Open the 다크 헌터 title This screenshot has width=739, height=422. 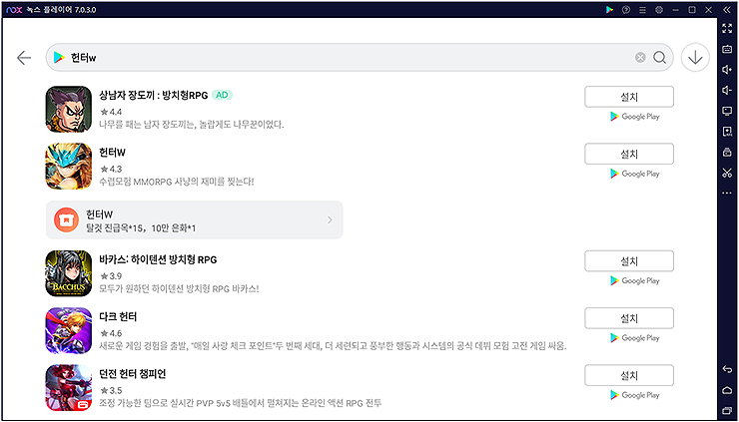pyautogui.click(x=118, y=317)
